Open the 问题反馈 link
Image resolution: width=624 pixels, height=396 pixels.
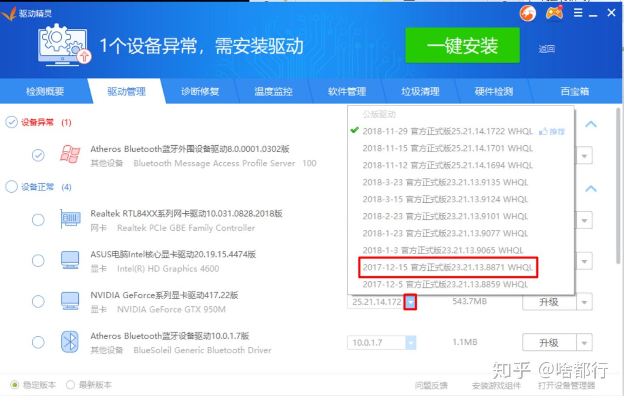tap(431, 386)
